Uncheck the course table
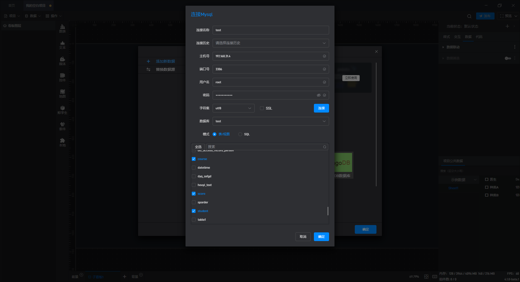Image resolution: width=520 pixels, height=282 pixels. point(194,159)
